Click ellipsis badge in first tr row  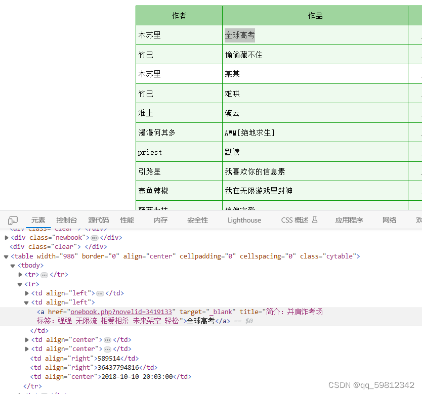45,275
